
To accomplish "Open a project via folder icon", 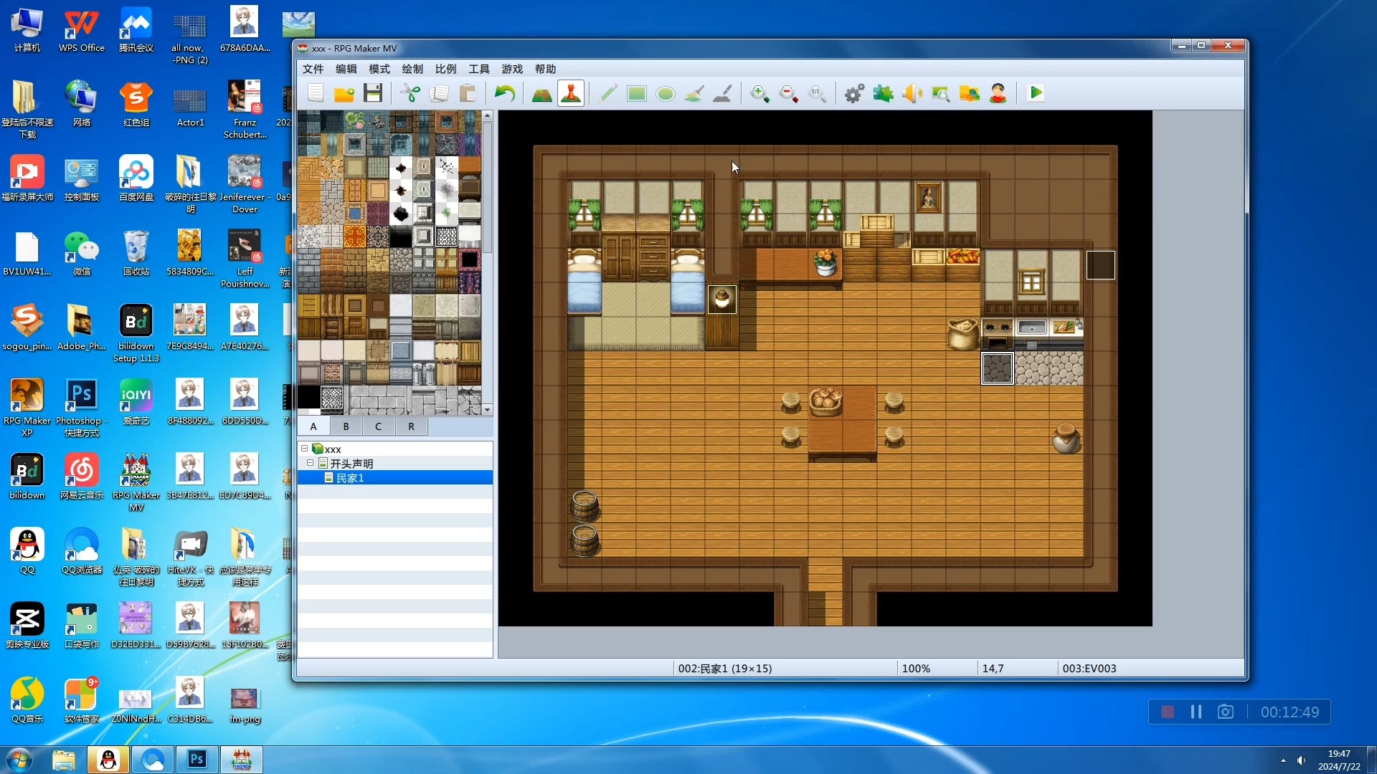I will tap(344, 93).
